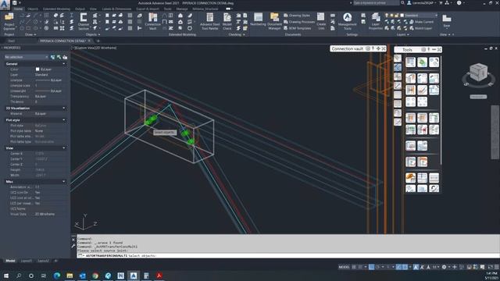Image resolution: width=500 pixels, height=281 pixels.
Task: Open the Autodesk application menu button
Action: (x=5, y=5)
